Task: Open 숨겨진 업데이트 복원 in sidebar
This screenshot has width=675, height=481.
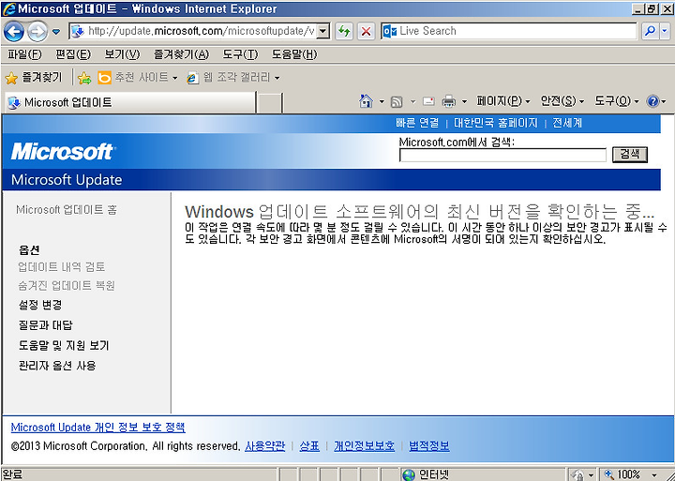Action: (67, 285)
